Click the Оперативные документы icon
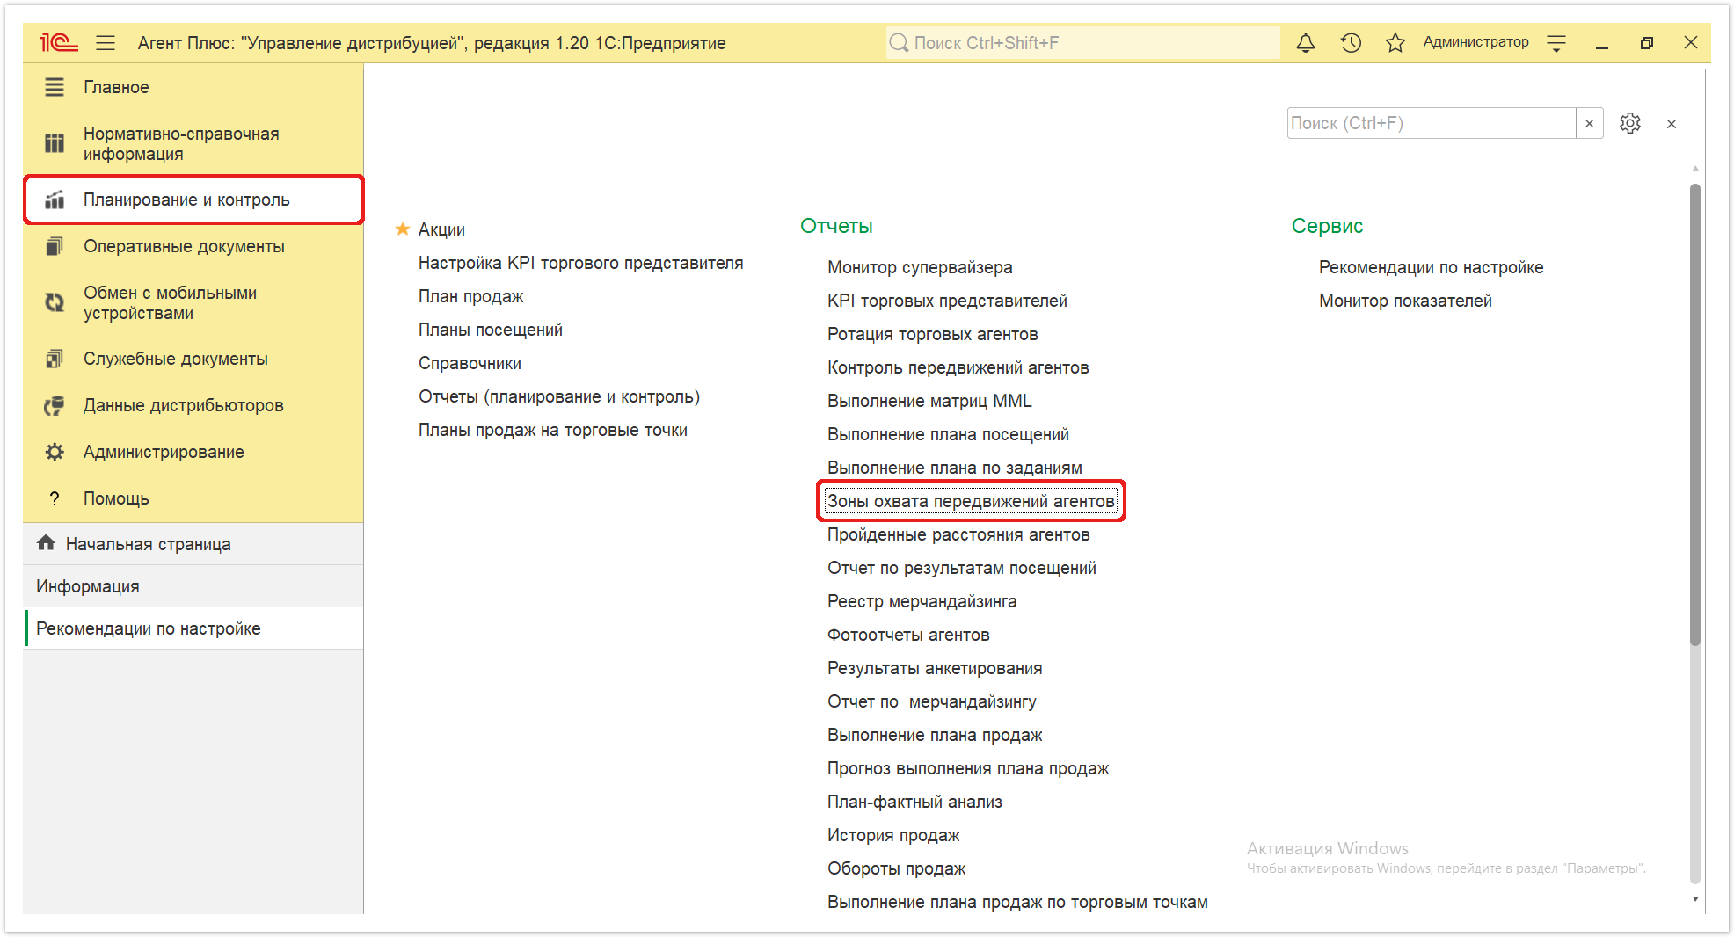 (x=55, y=246)
